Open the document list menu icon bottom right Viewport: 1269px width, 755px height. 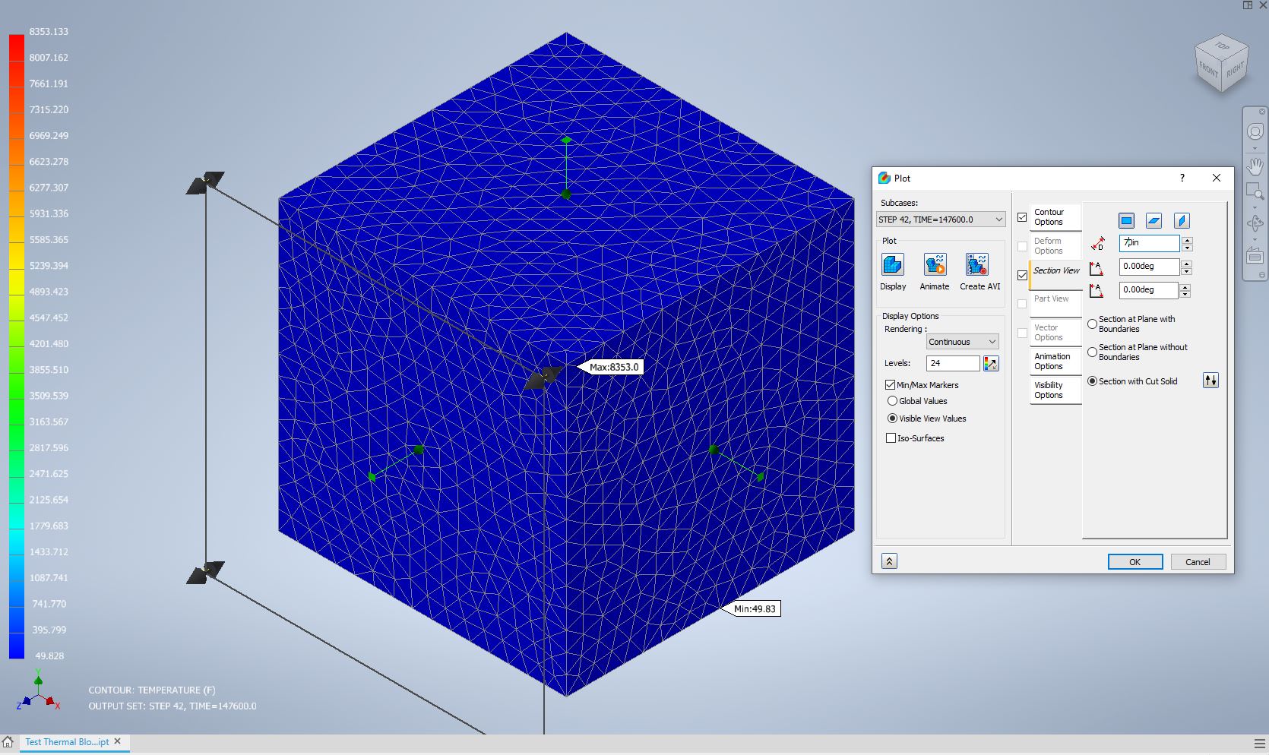click(1260, 743)
